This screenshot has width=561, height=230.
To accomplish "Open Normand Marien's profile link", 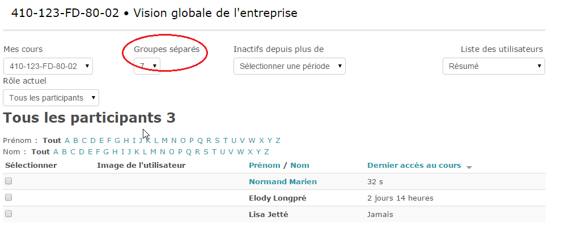I will (282, 181).
